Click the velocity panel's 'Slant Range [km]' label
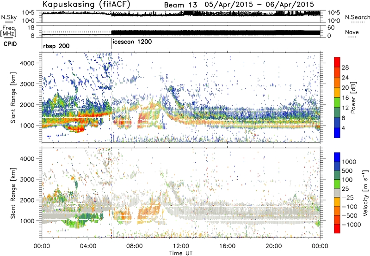 13,193
